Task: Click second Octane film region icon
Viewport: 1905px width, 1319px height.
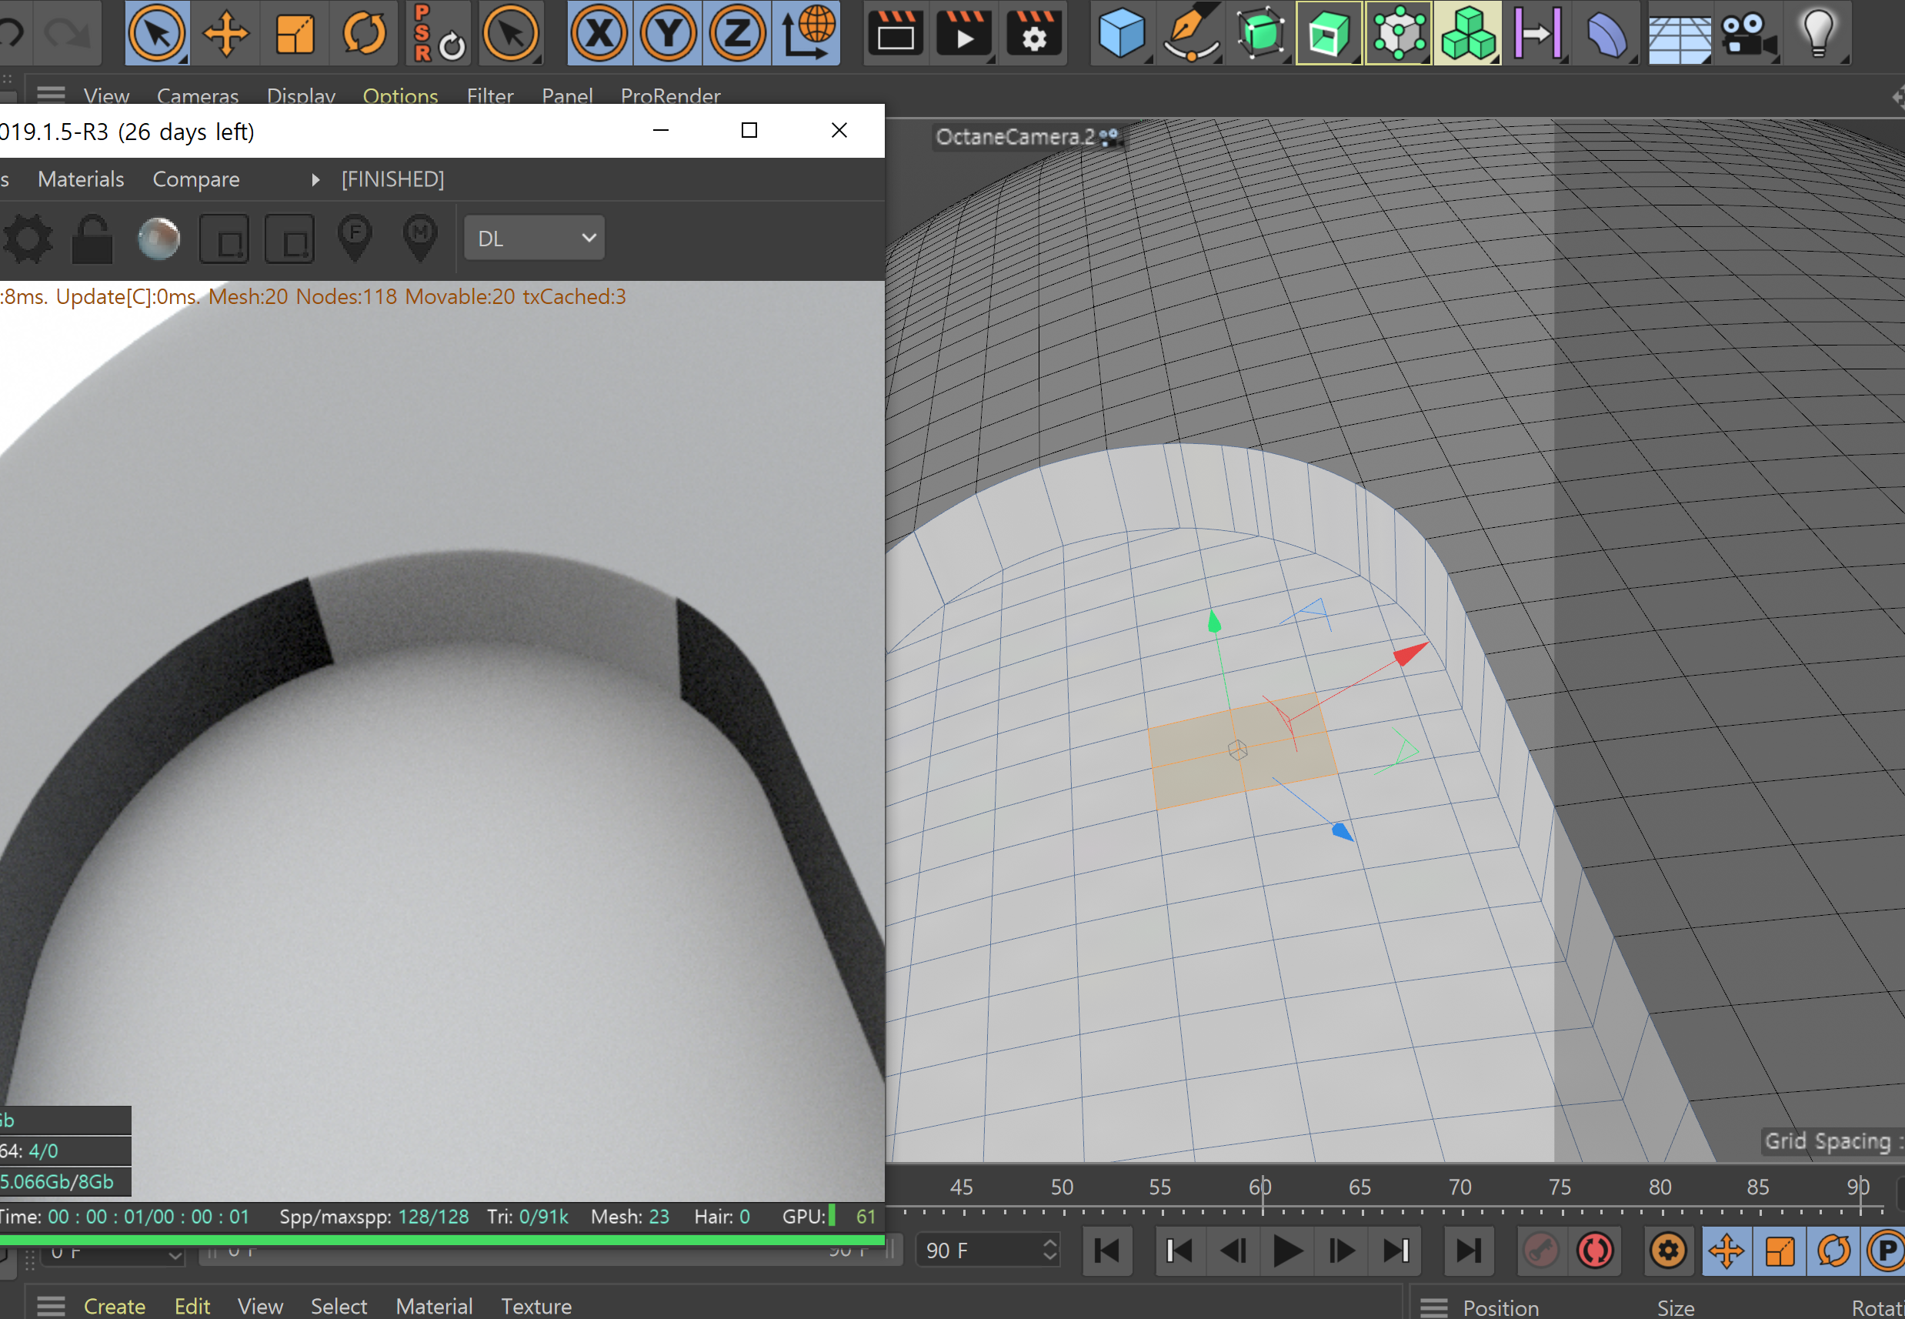Action: point(290,239)
